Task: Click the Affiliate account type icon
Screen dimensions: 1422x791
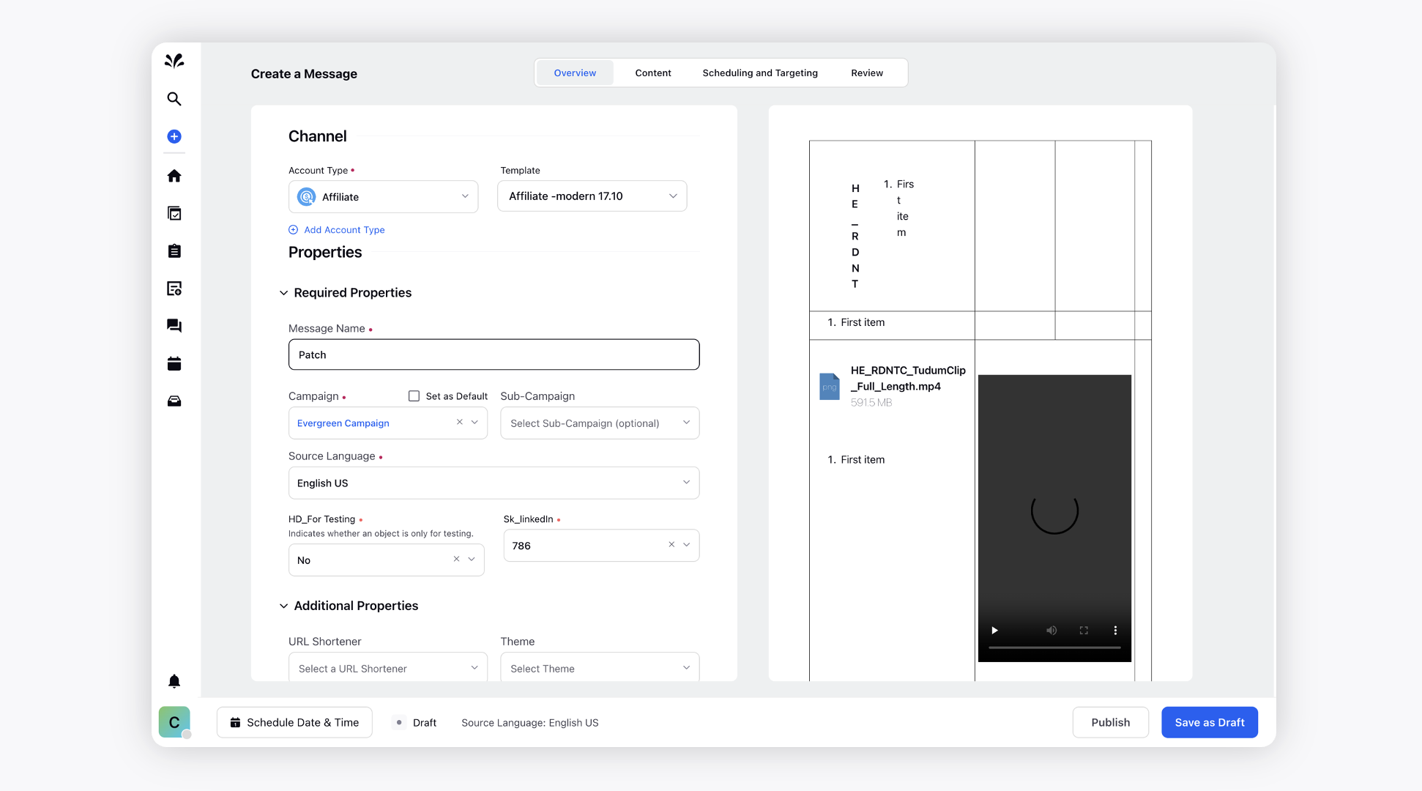Action: [x=307, y=197]
